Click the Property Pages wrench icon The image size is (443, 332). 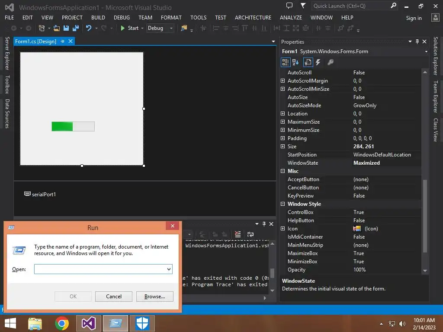click(x=330, y=62)
